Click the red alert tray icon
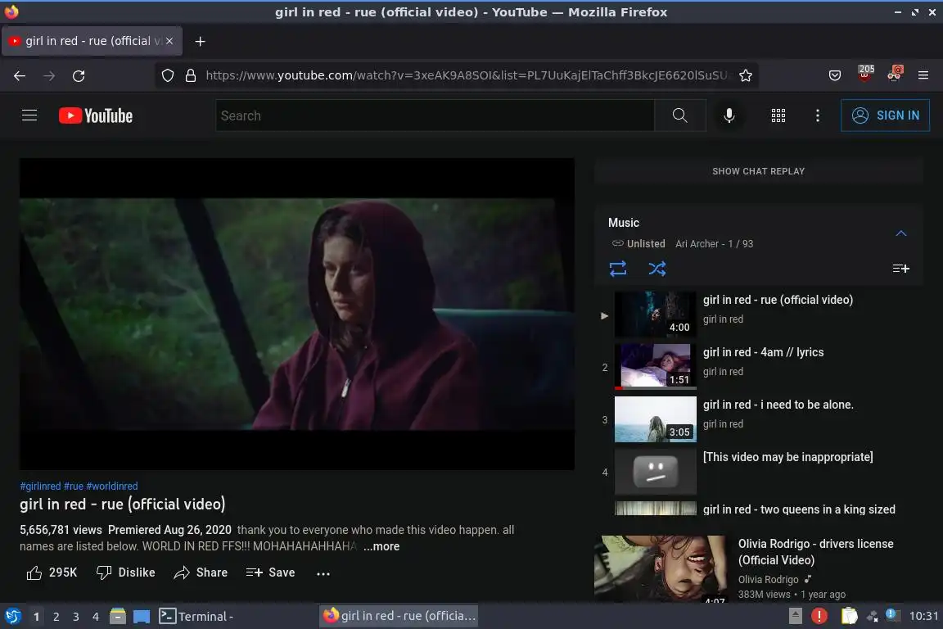This screenshot has width=943, height=629. pyautogui.click(x=819, y=616)
